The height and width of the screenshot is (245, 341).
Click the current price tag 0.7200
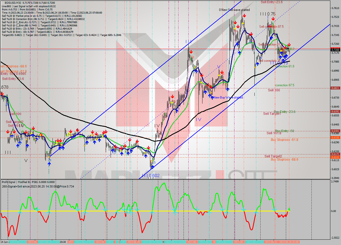(x=335, y=50)
